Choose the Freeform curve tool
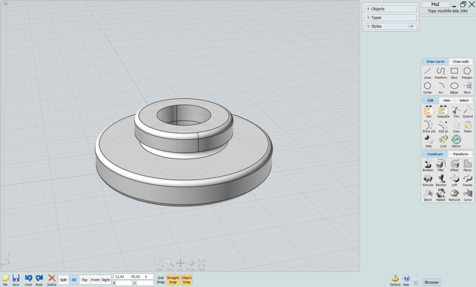 point(441,72)
